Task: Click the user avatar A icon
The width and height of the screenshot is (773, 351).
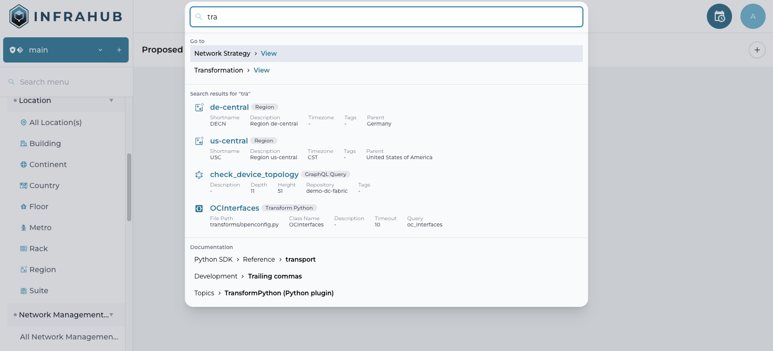Action: 753,16
